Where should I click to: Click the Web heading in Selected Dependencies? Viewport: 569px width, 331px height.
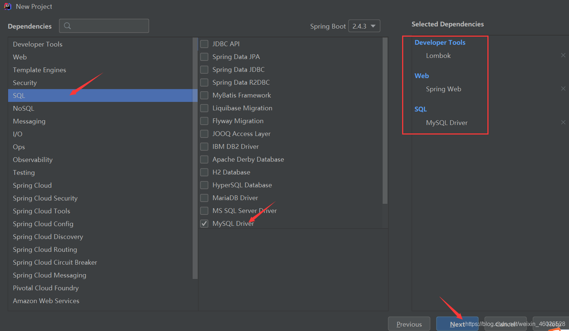click(x=422, y=76)
